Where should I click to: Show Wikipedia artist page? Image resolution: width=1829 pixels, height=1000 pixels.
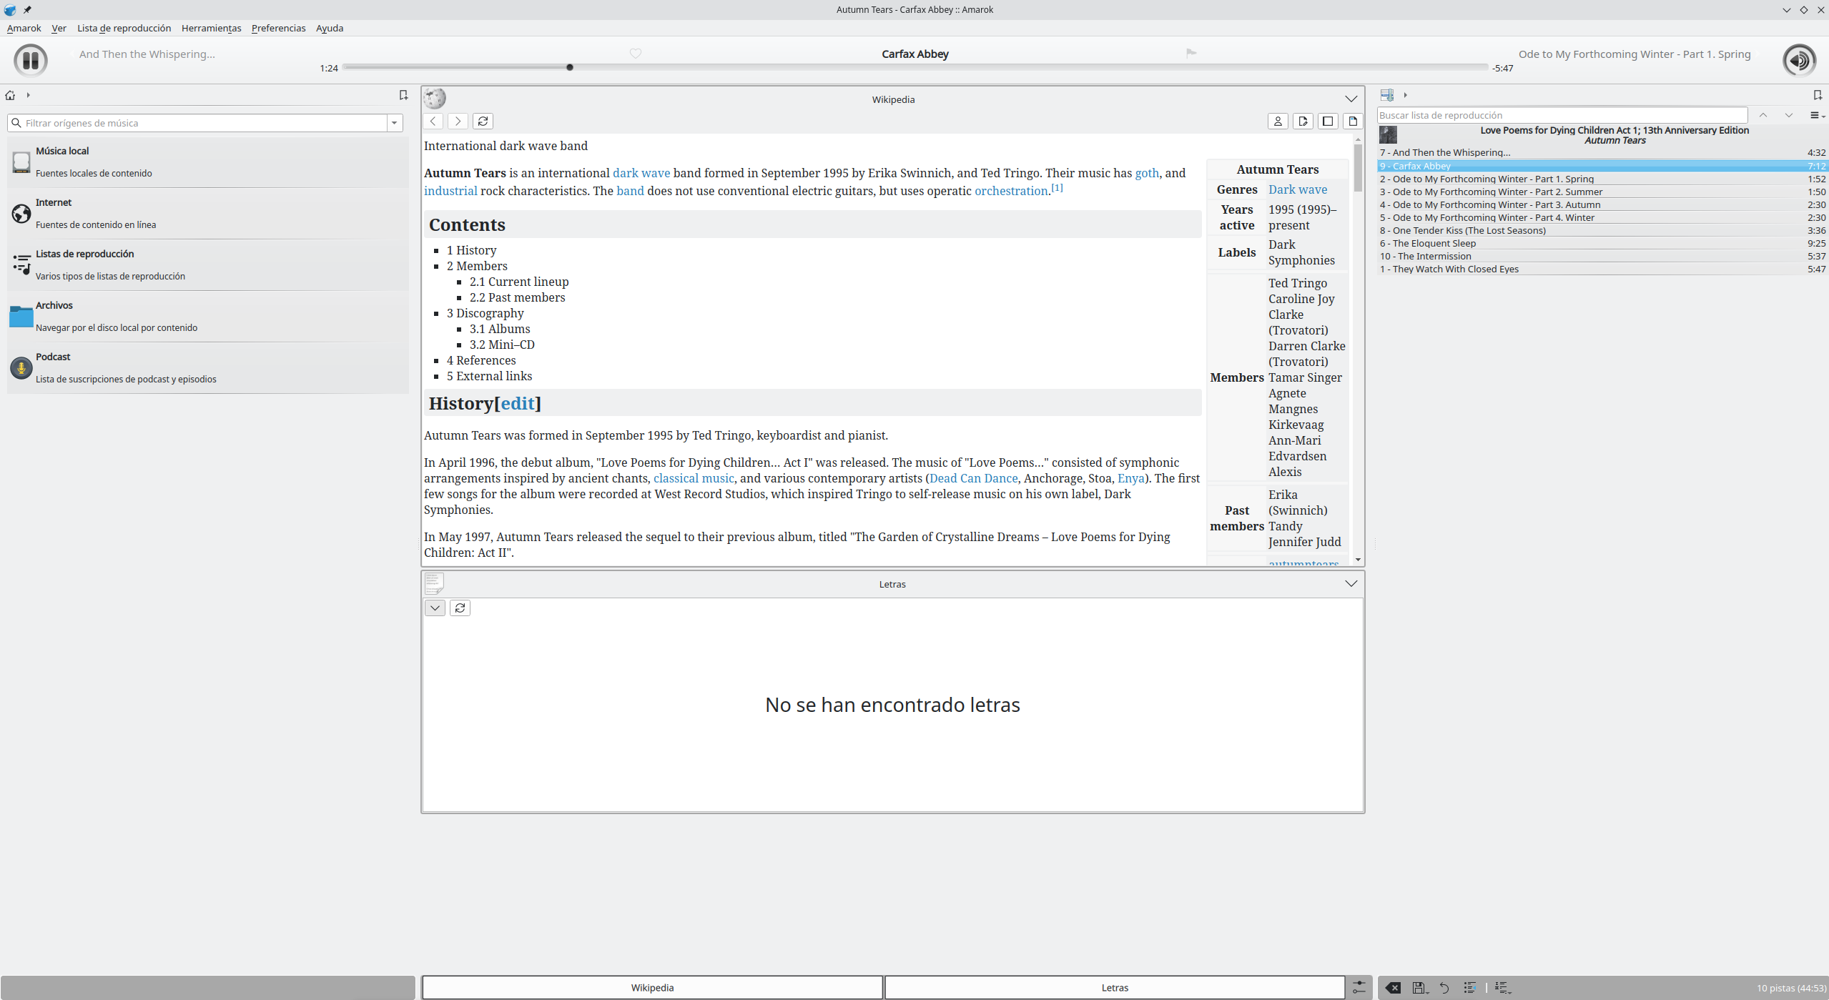click(1278, 122)
